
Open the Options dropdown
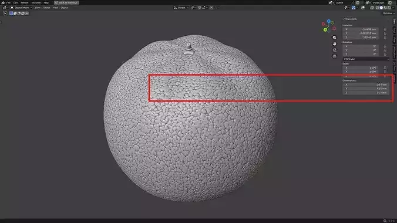[389, 13]
